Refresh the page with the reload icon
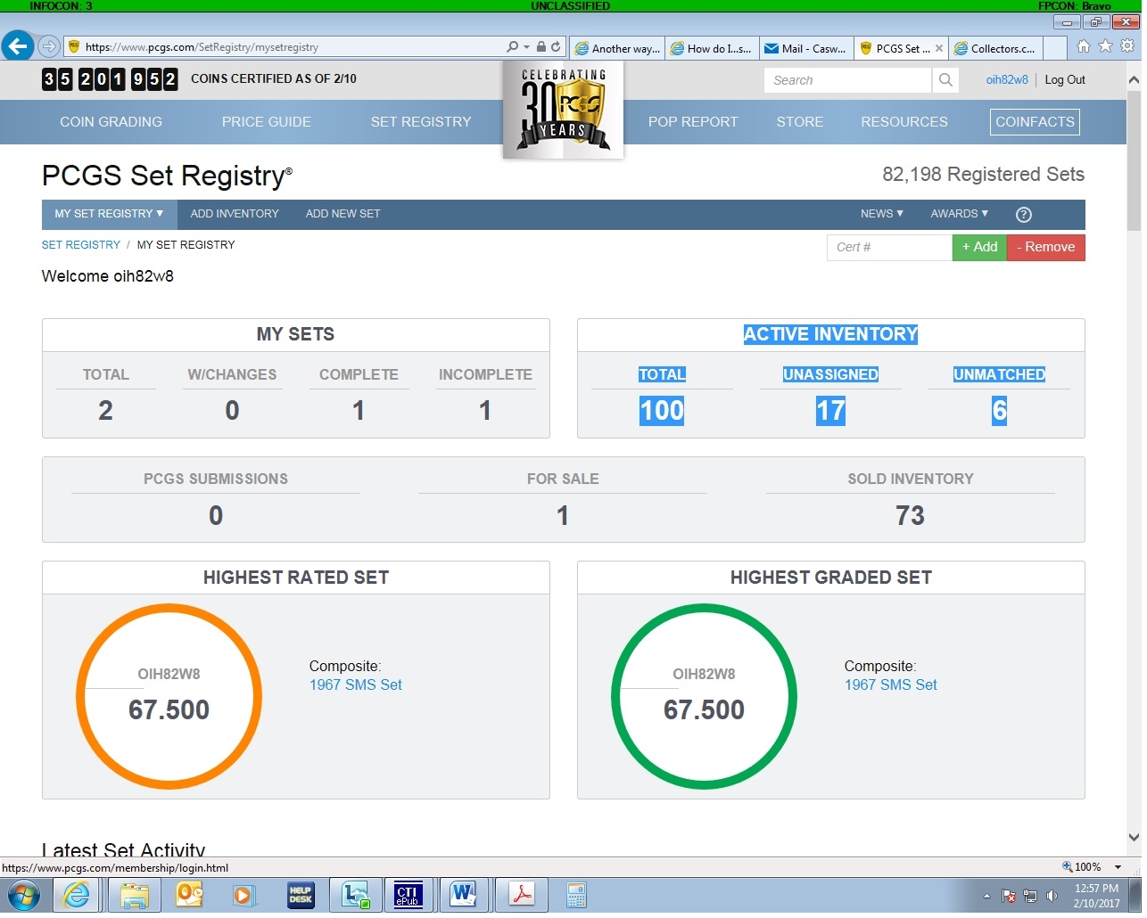 pyautogui.click(x=556, y=46)
